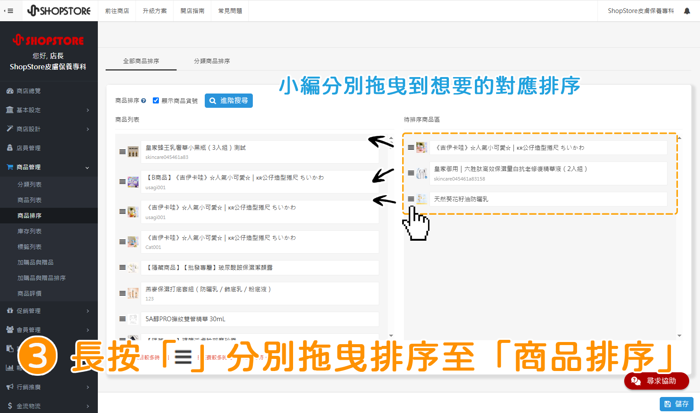
Task: Grab drag handle of 玻尿酸胺保濕潔顏露 row
Action: pos(123,268)
